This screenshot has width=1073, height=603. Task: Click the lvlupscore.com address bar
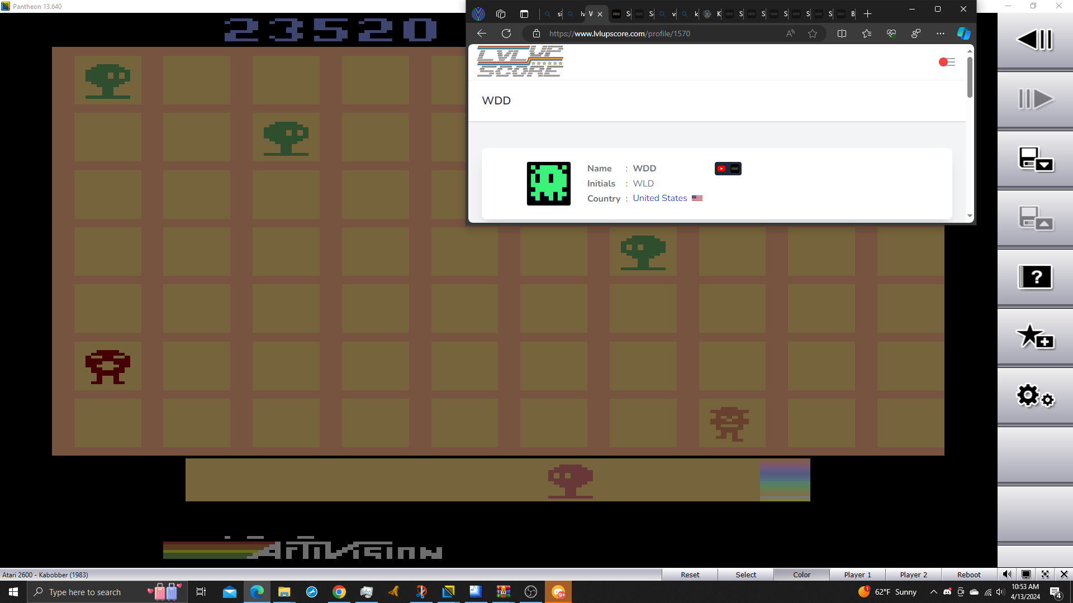[x=665, y=33]
